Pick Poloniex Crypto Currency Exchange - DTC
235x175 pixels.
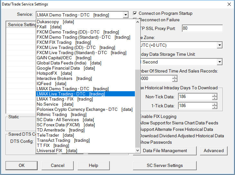click(85, 109)
